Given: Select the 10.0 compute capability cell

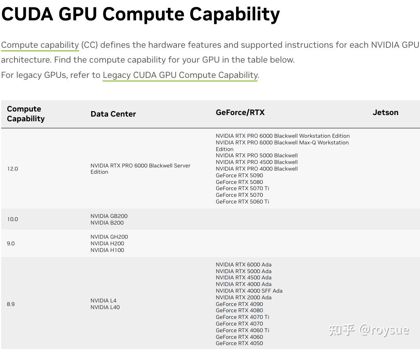Looking at the screenshot, I should (13, 219).
